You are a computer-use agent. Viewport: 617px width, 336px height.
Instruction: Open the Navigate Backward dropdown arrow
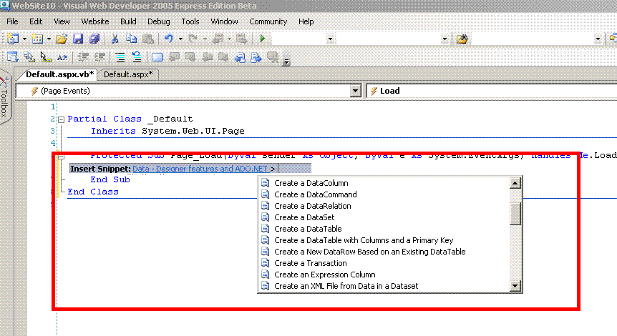point(229,39)
